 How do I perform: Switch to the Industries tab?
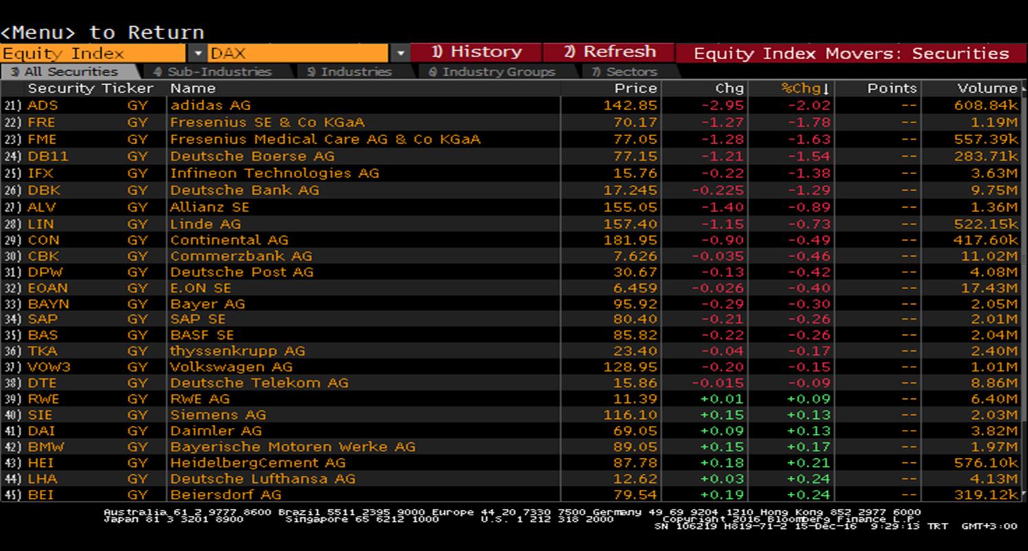tap(349, 72)
